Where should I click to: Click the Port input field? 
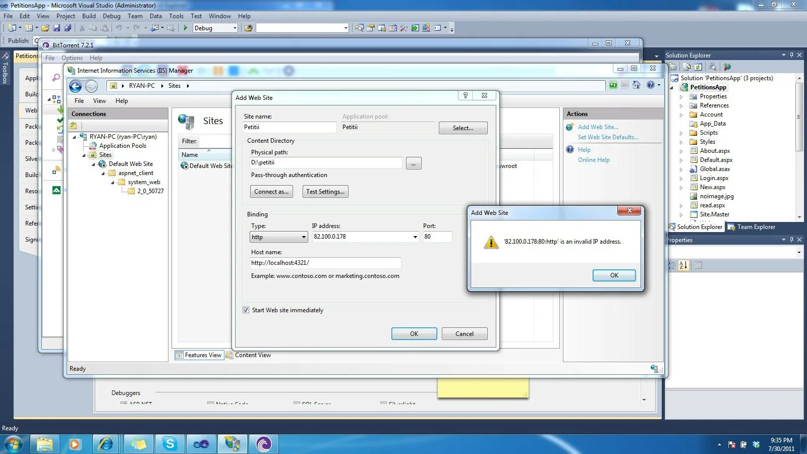tap(437, 237)
